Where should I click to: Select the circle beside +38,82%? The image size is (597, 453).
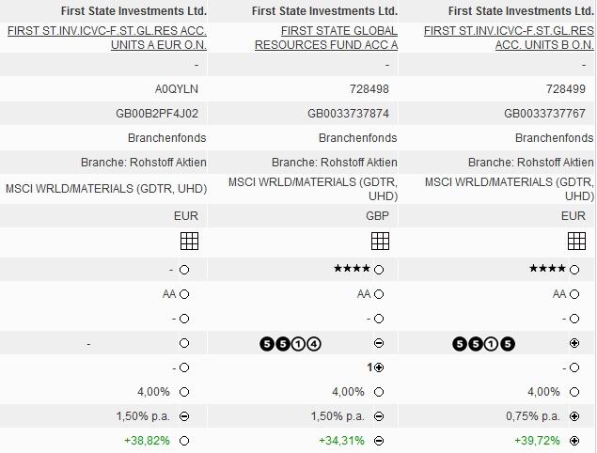click(x=184, y=441)
